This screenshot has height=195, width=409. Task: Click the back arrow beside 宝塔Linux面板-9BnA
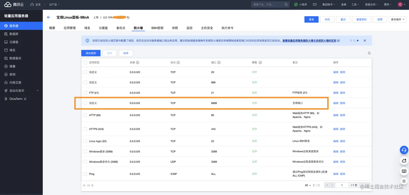[49, 17]
